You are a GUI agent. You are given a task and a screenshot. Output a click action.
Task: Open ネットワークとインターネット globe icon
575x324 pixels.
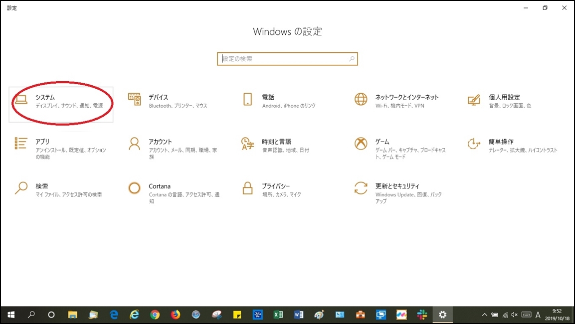coord(361,99)
